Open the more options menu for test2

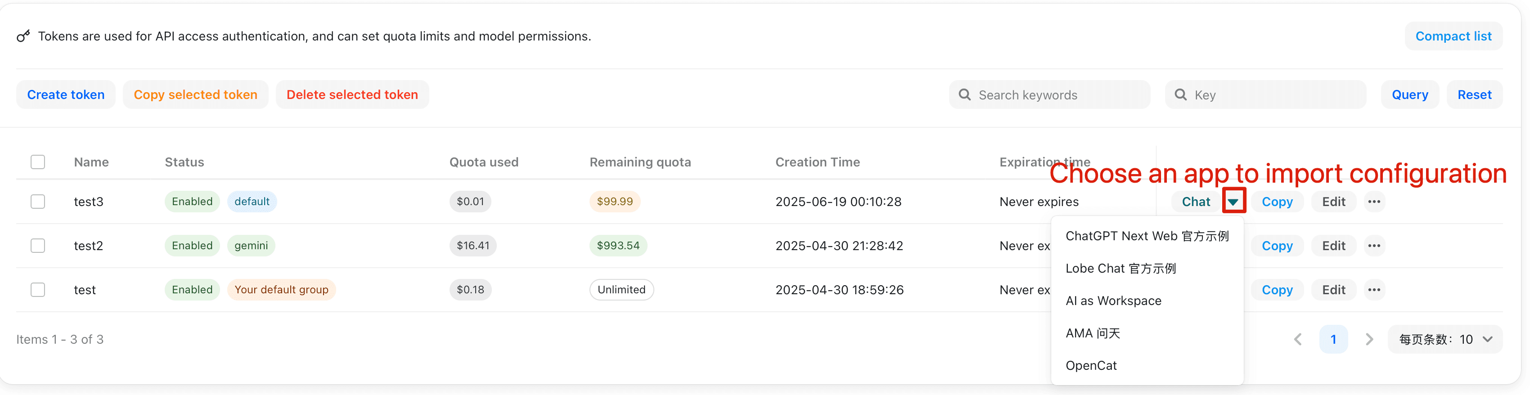click(x=1374, y=246)
